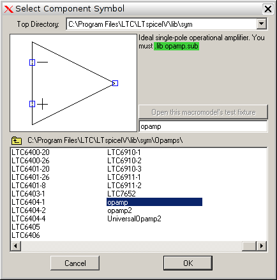Select LTC6910-1 in the list
Viewport: 277px width, 280px height.
124,152
